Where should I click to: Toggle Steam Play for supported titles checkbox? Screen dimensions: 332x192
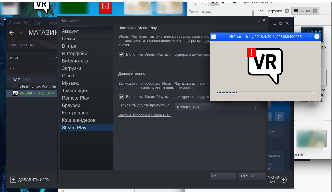click(x=121, y=54)
